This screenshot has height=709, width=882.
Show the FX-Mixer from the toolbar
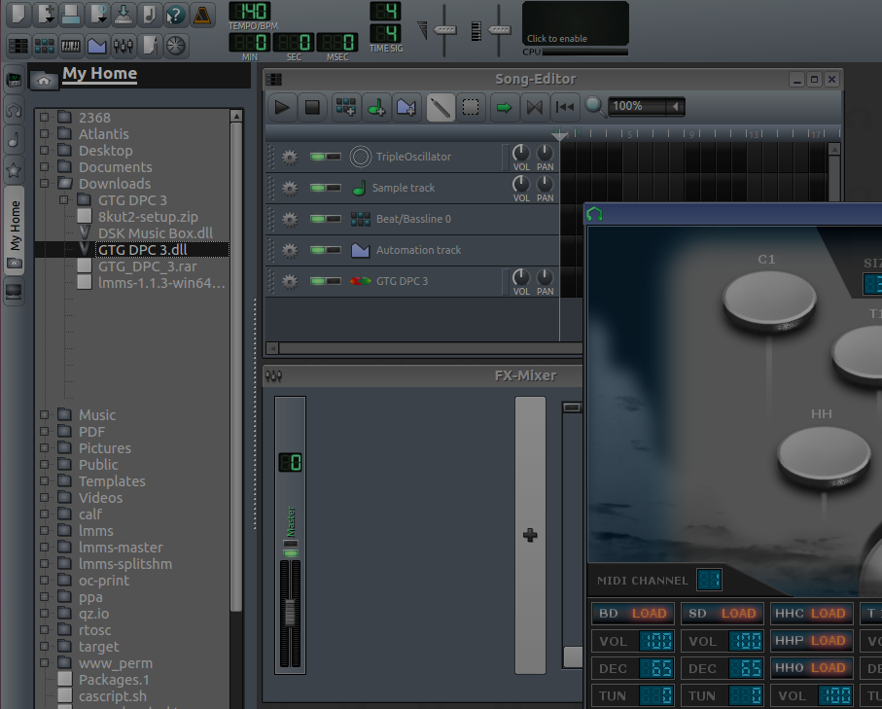[123, 46]
